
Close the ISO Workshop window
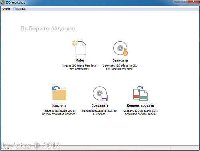pyautogui.click(x=194, y=2)
